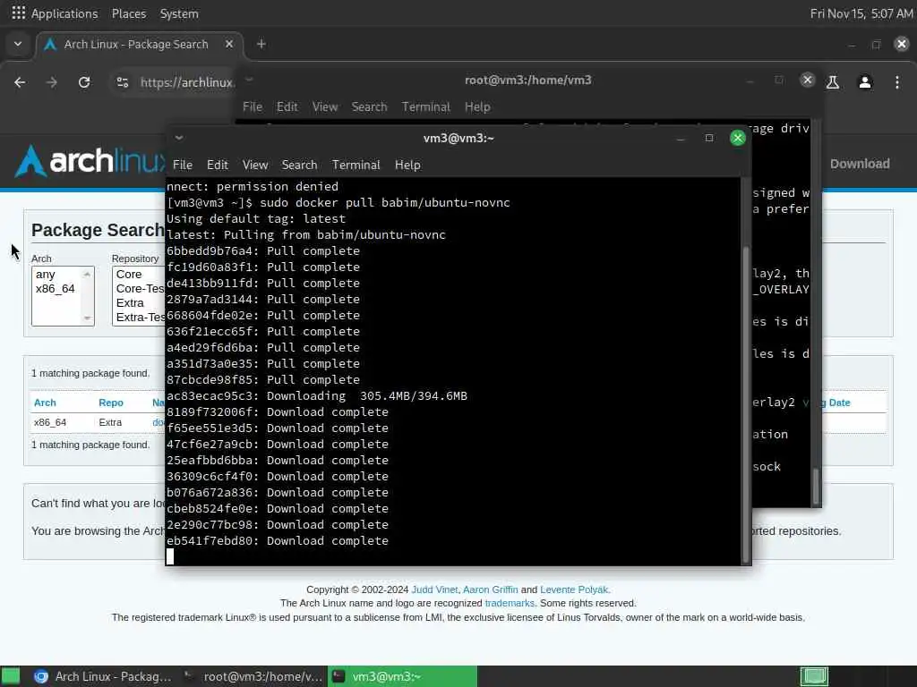Click the Arch Linux logo
The image size is (917, 687).
(x=90, y=161)
